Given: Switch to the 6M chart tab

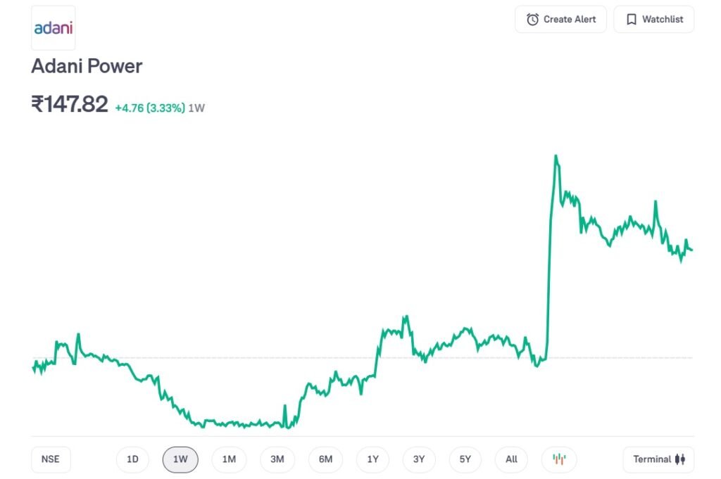Looking at the screenshot, I should 325,459.
